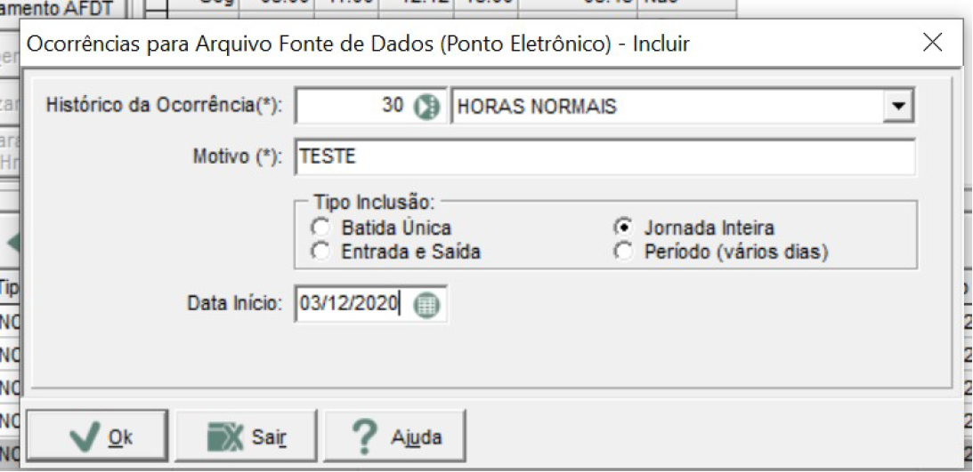Close the Ocorrências Incluir dialog with X
973x472 pixels.
click(932, 44)
